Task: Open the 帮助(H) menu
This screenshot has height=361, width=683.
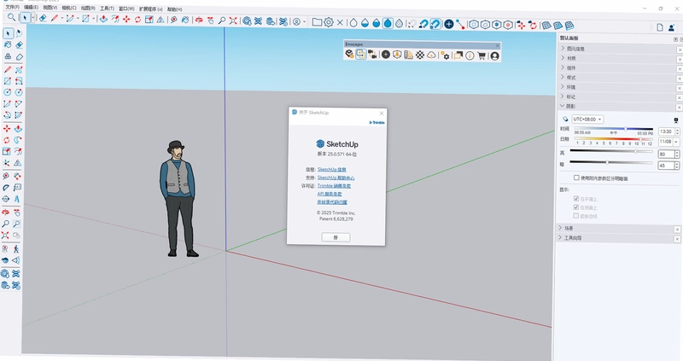Action: point(175,9)
